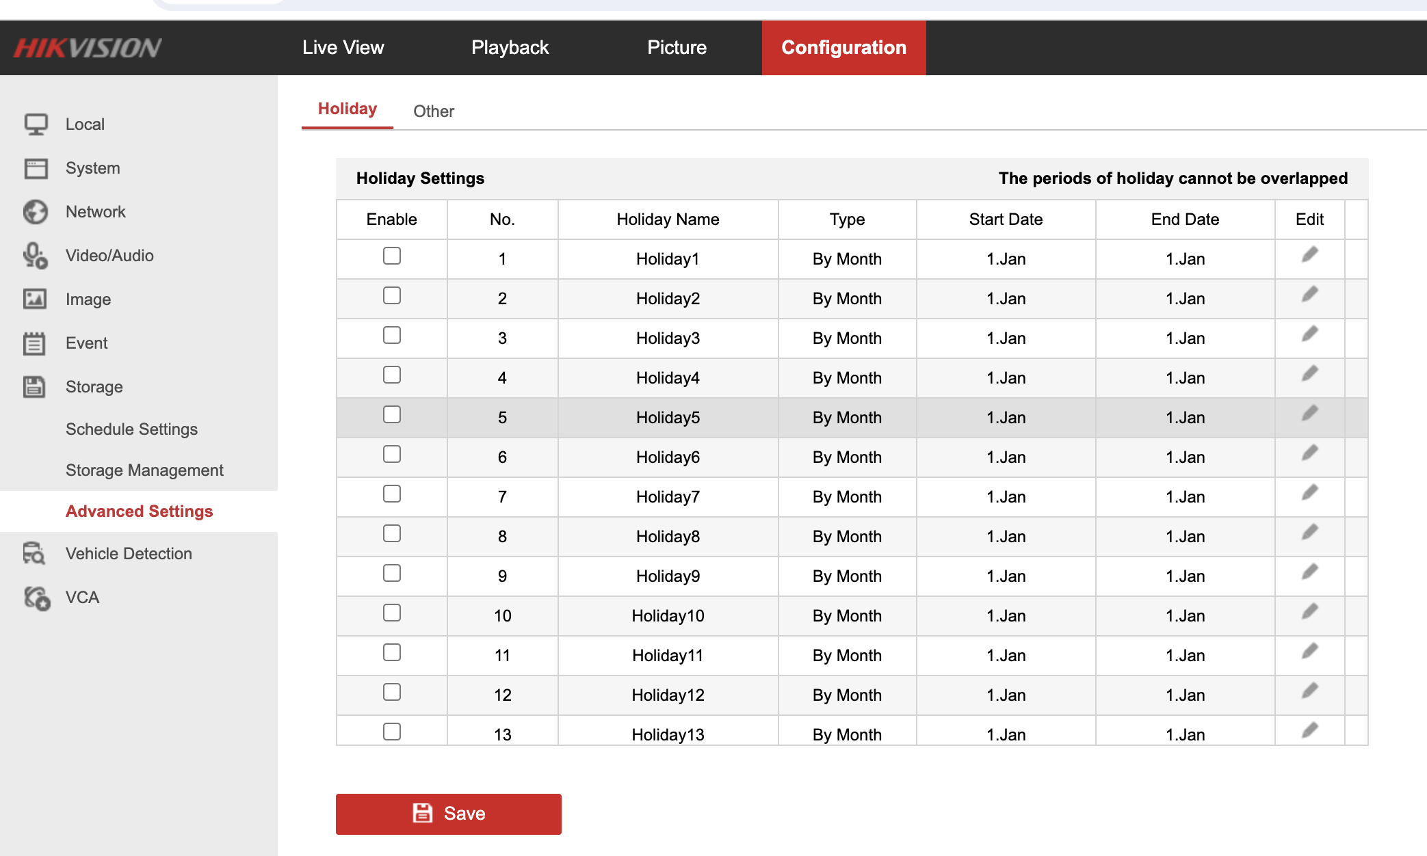This screenshot has height=856, width=1427.
Task: Click the Local monitor icon in sidebar
Action: (x=36, y=124)
